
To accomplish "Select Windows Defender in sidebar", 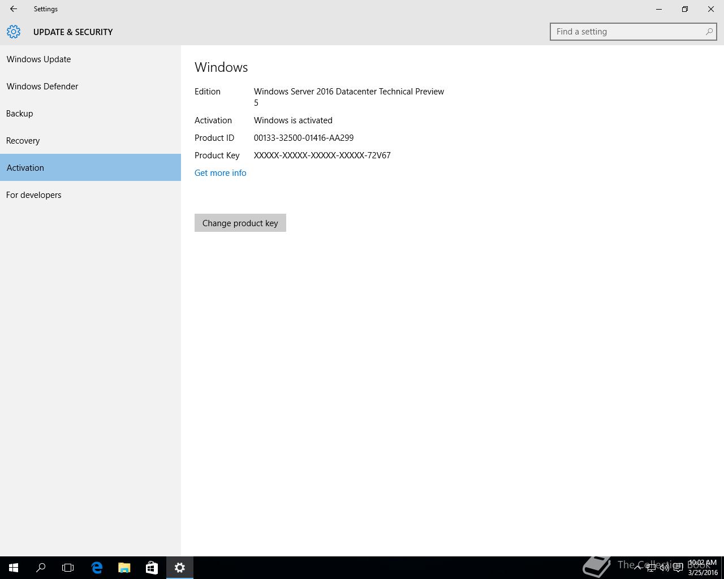I will coord(90,86).
